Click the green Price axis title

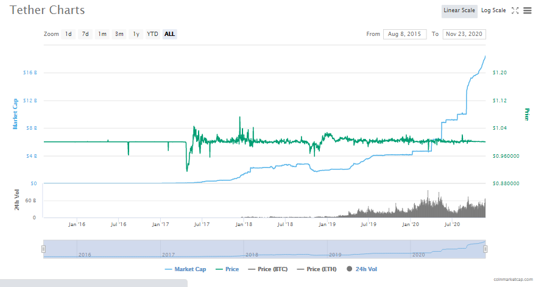pyautogui.click(x=527, y=114)
